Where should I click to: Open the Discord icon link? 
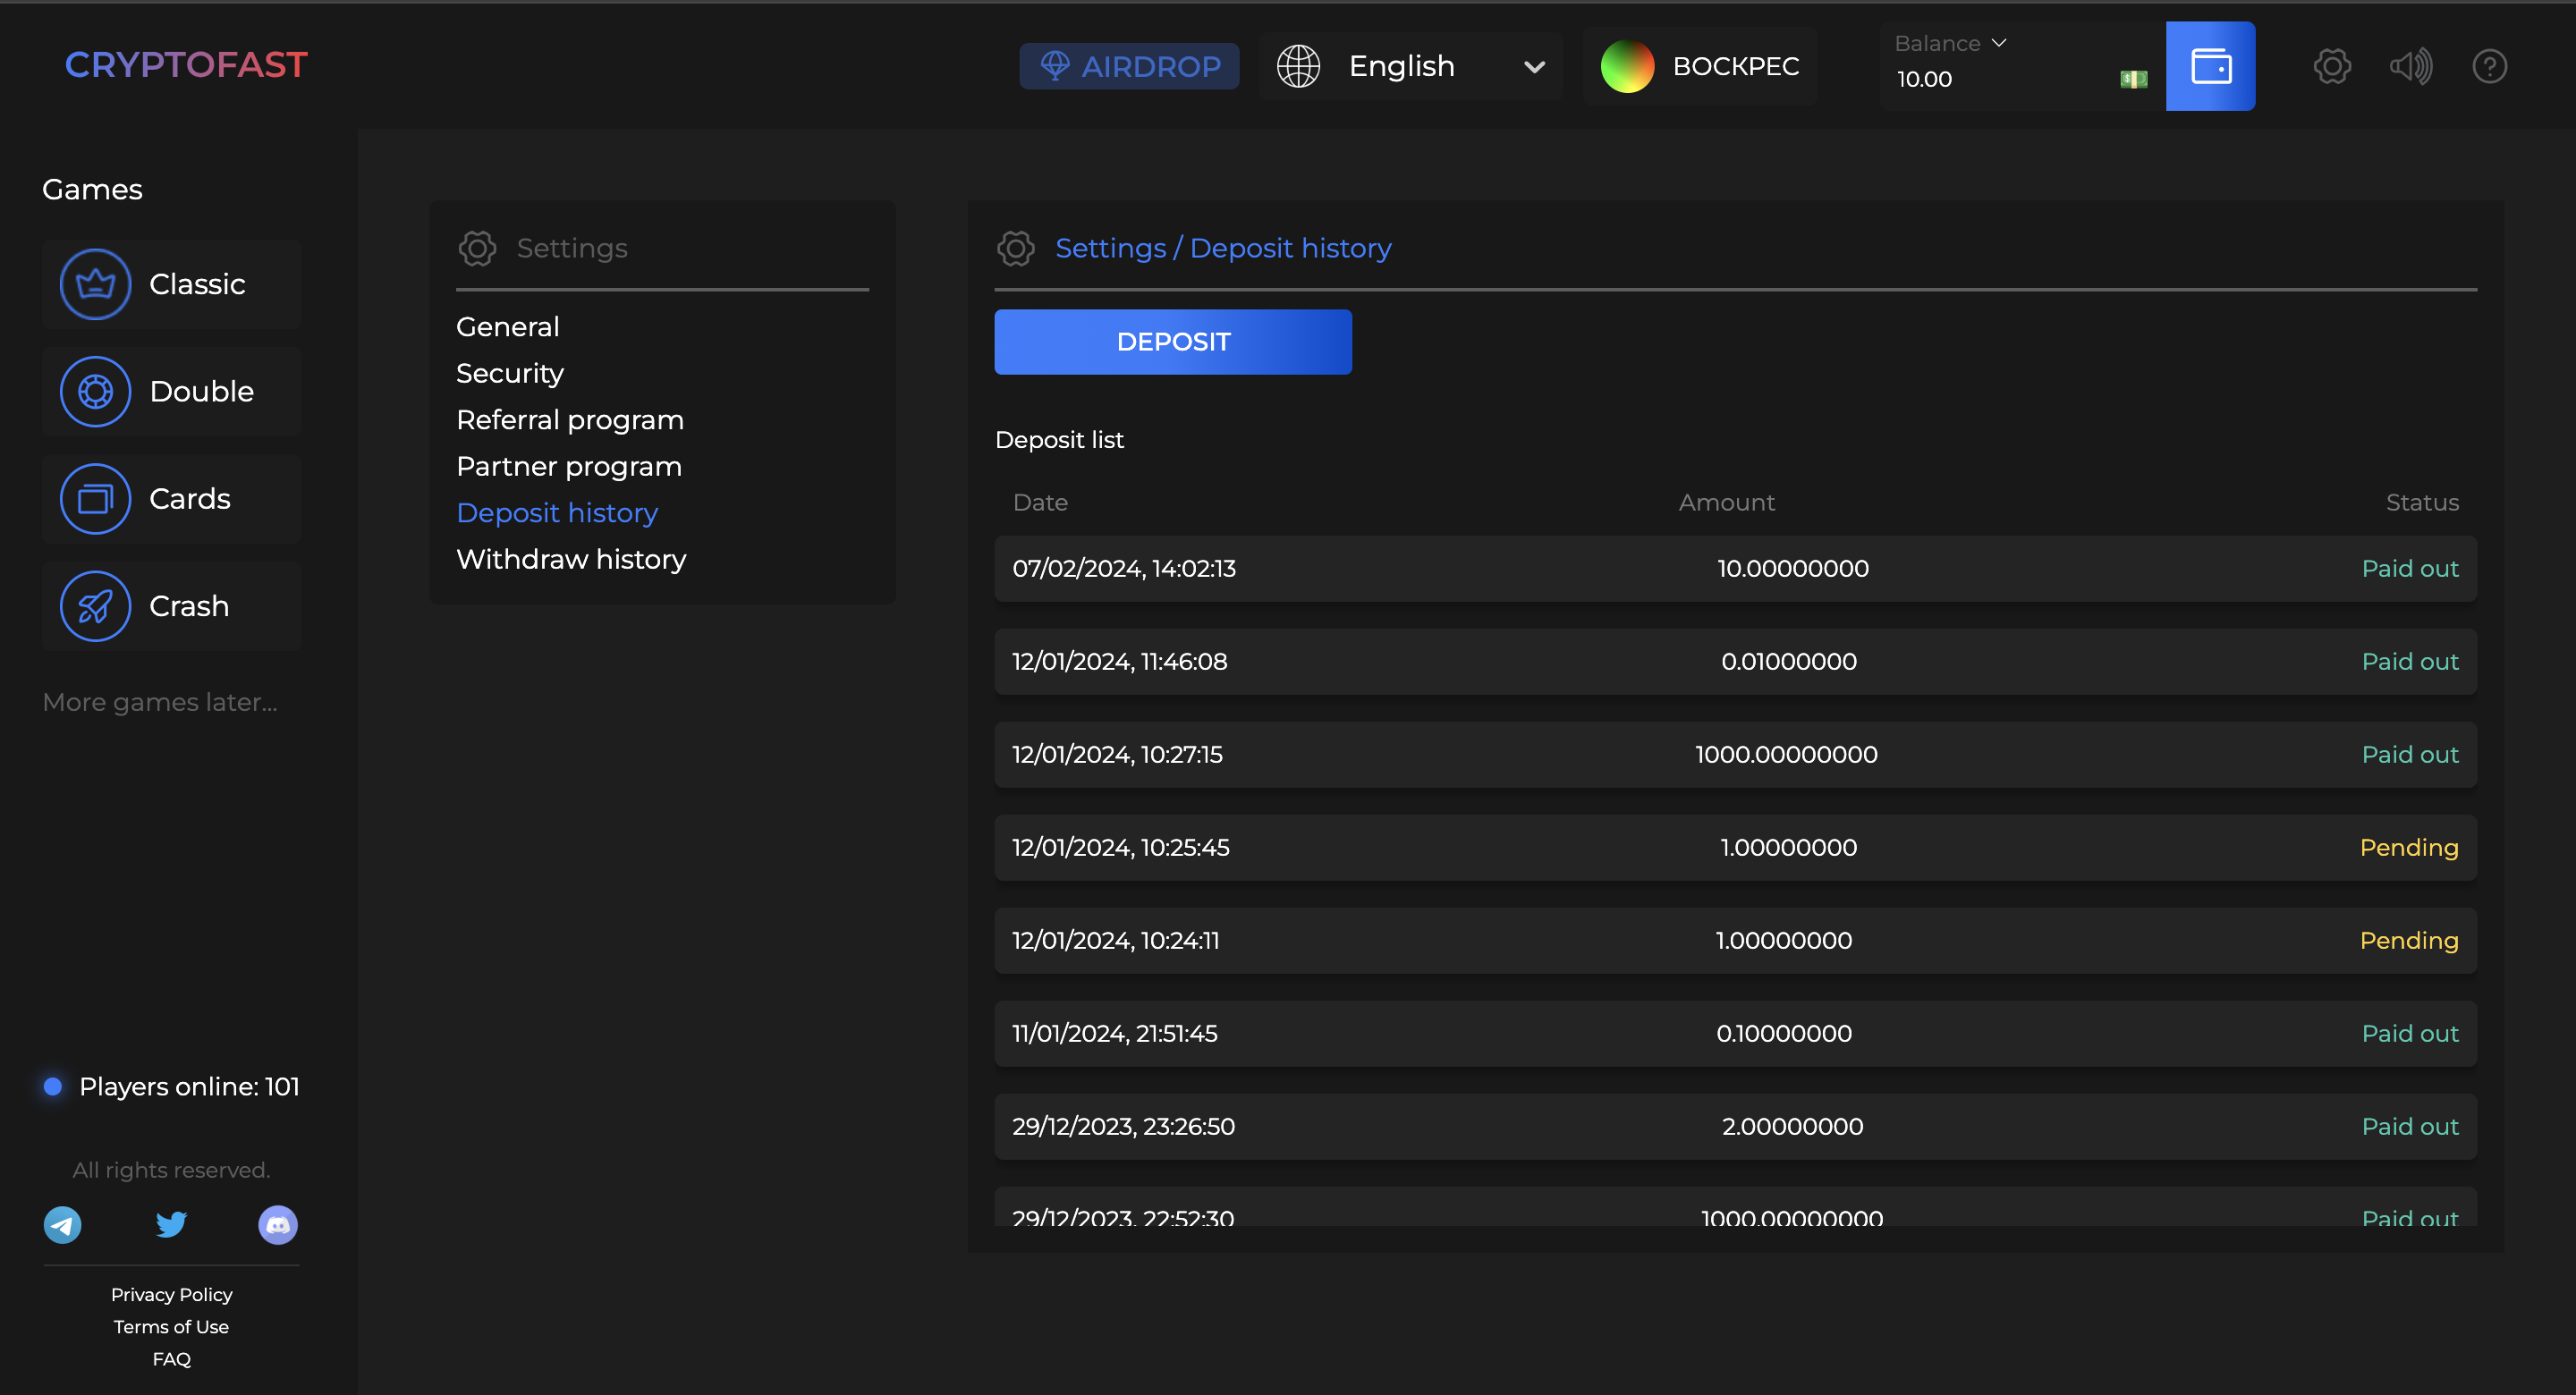coord(278,1224)
